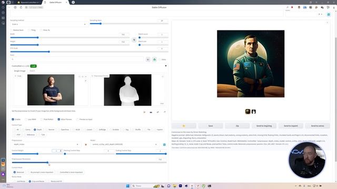This screenshot has width=337, height=189.
Task: Toggle the Extra seed checkbox
Action: 160,59
